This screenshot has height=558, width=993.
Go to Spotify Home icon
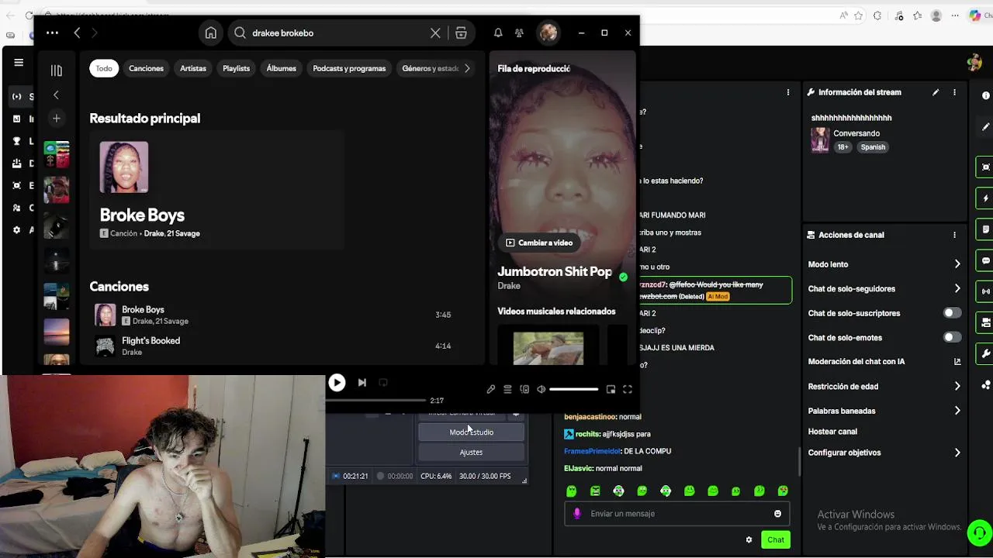click(x=210, y=33)
